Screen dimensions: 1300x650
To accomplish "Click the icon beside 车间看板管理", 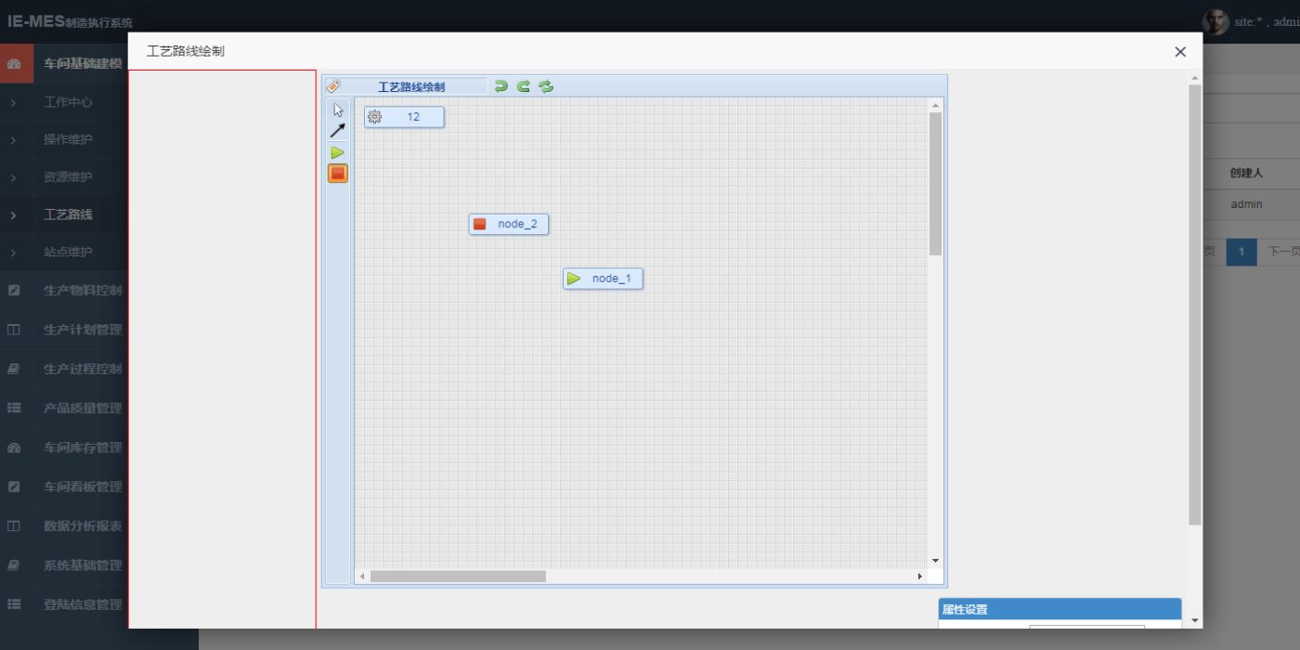I will point(14,487).
